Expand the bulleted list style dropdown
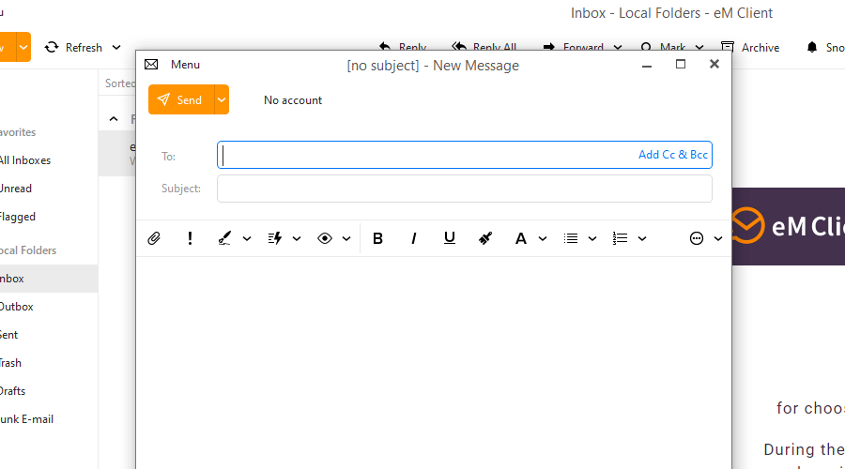The height and width of the screenshot is (469, 845). 592,238
